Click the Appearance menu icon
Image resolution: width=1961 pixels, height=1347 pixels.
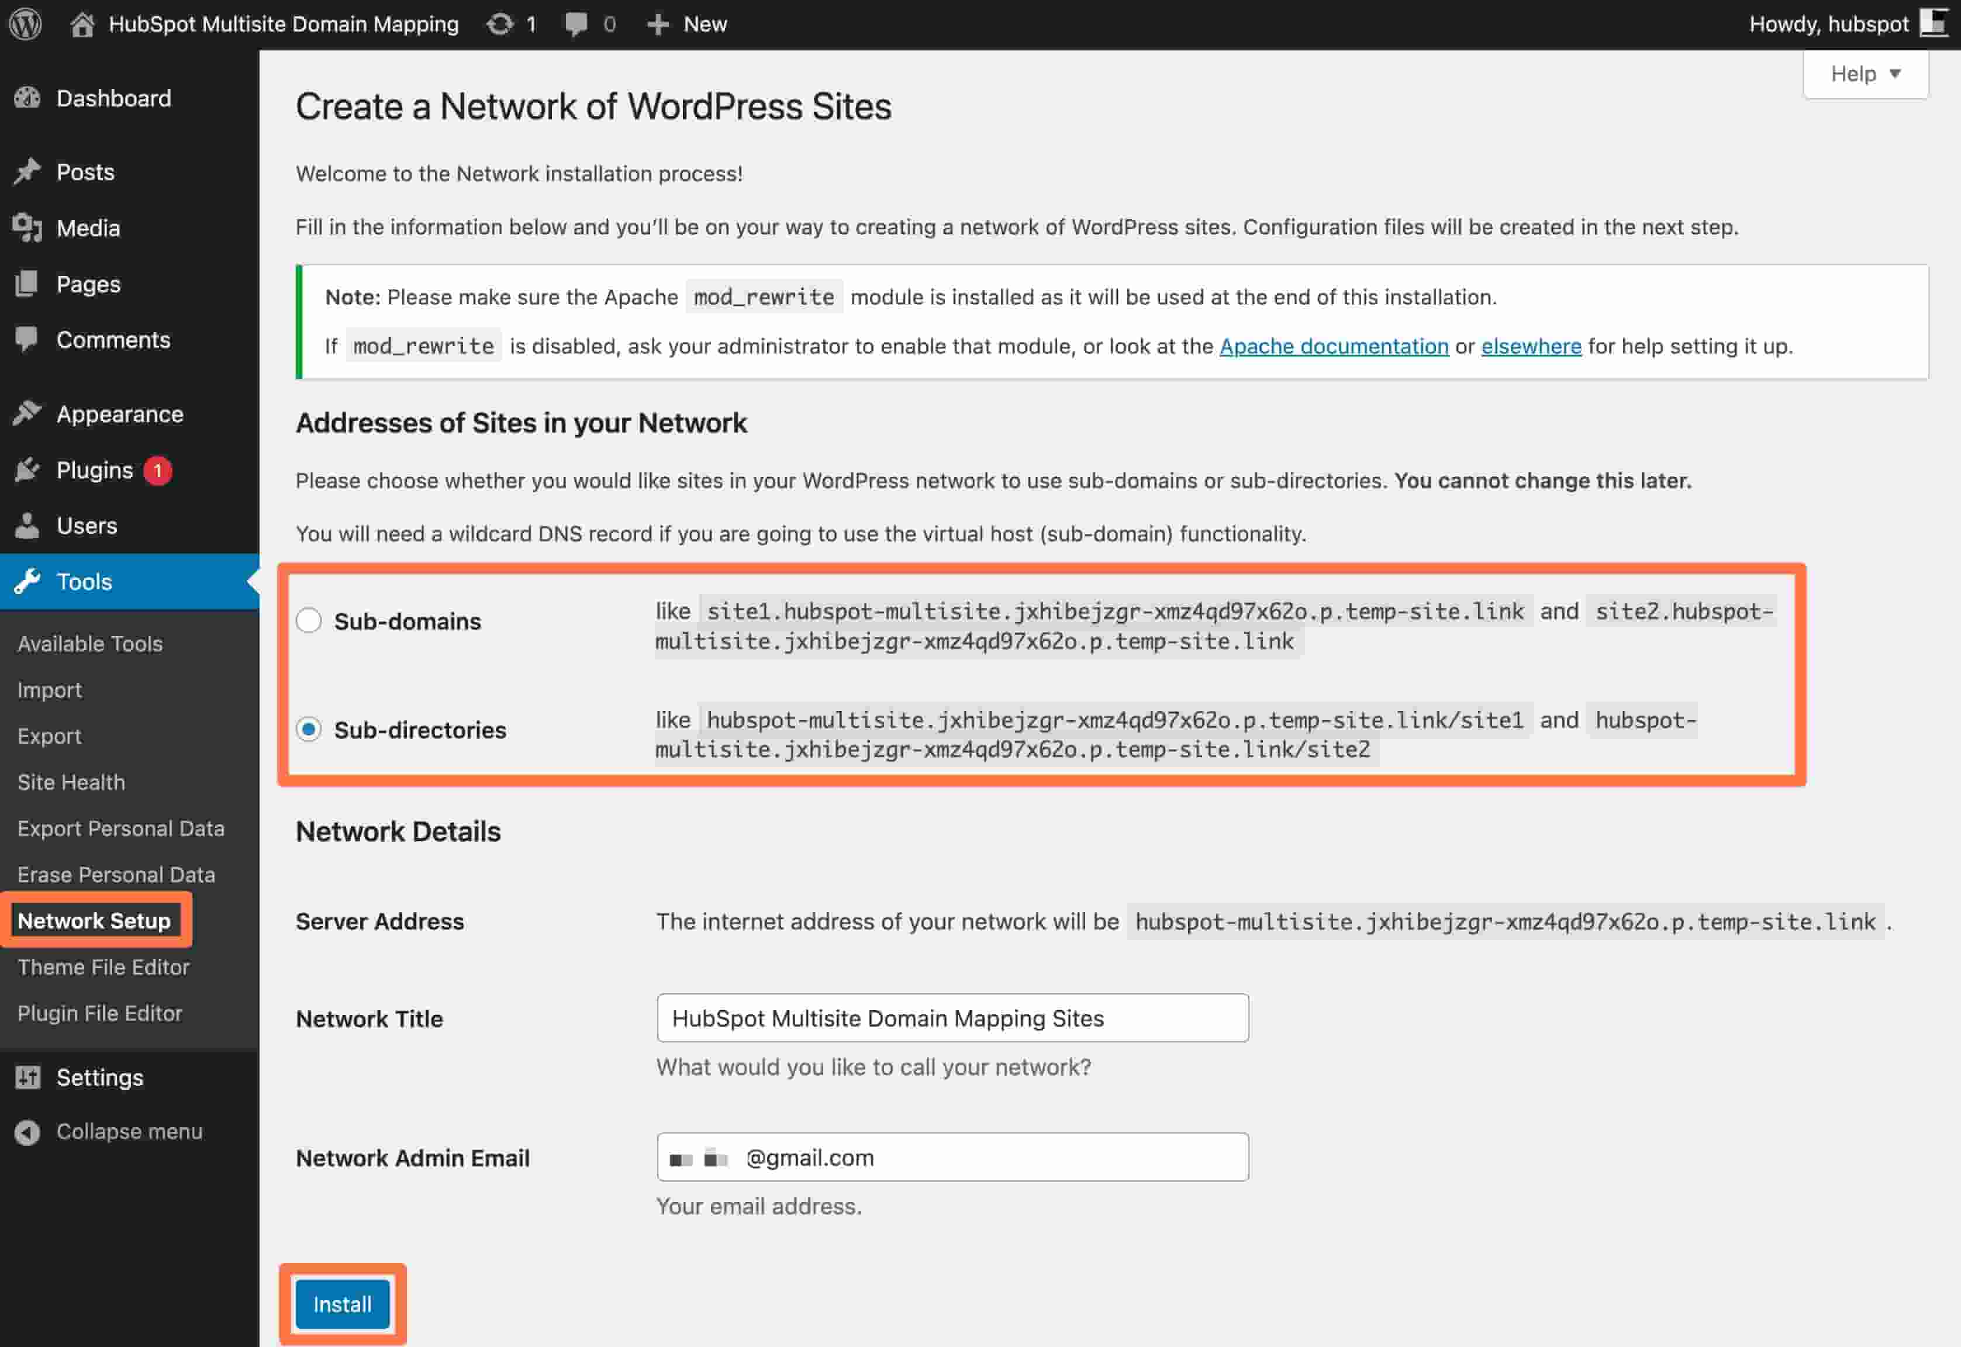(x=27, y=415)
